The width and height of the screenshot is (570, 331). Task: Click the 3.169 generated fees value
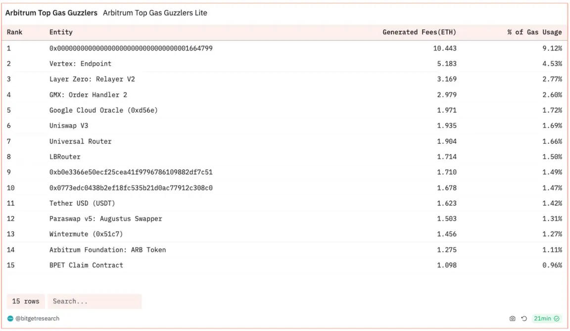pos(447,79)
